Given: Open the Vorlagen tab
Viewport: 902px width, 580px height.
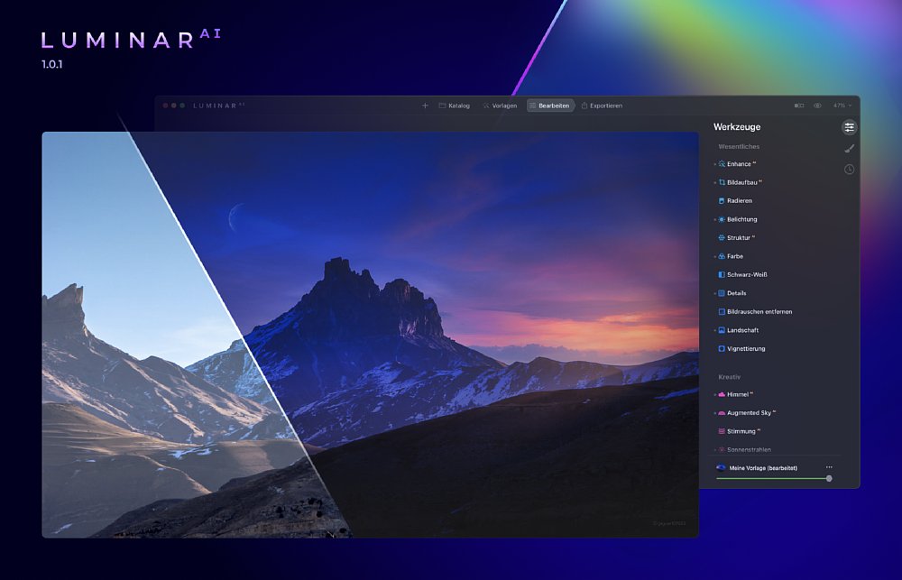Looking at the screenshot, I should tap(500, 106).
